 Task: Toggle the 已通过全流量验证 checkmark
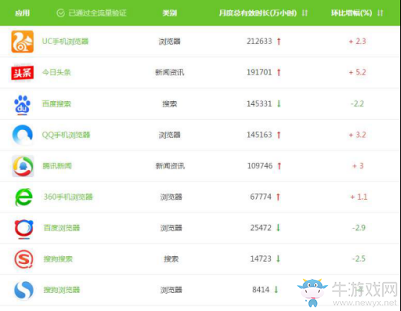61,13
